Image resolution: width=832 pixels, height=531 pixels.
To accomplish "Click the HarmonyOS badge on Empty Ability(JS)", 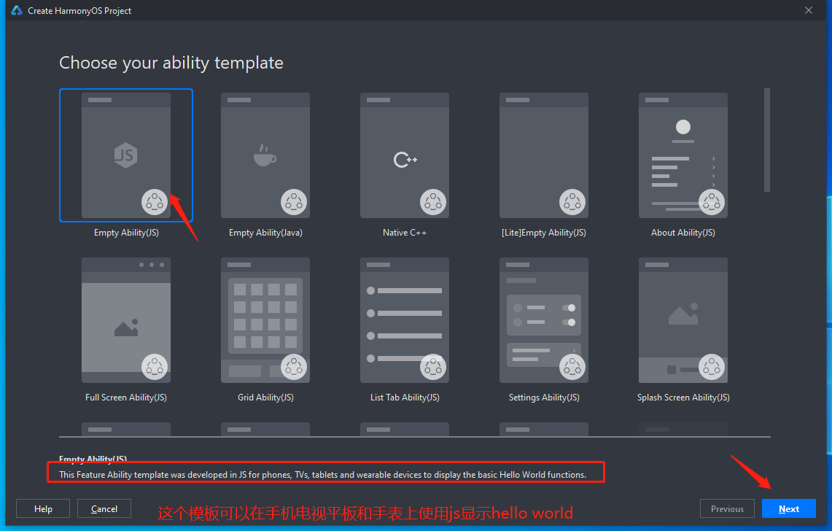I will tap(155, 202).
